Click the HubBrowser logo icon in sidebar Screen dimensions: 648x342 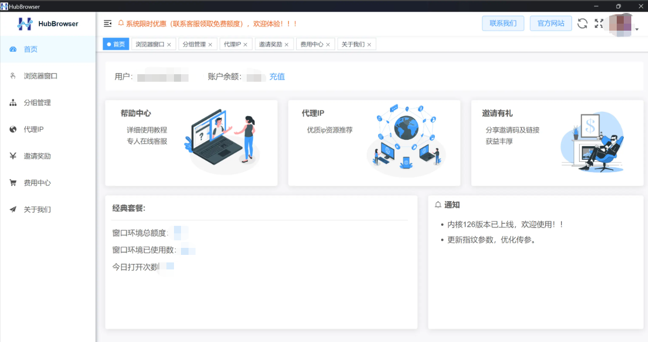[25, 24]
